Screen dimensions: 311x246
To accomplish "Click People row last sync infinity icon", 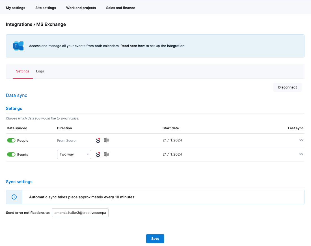I will coord(301,140).
